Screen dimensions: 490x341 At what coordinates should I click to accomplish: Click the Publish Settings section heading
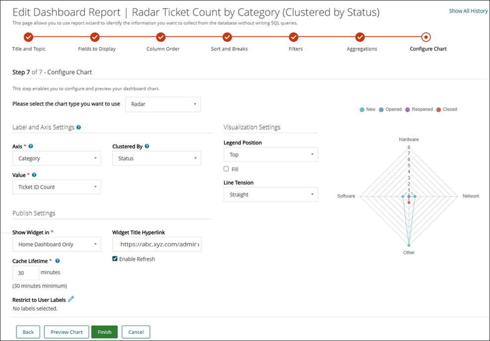34,213
